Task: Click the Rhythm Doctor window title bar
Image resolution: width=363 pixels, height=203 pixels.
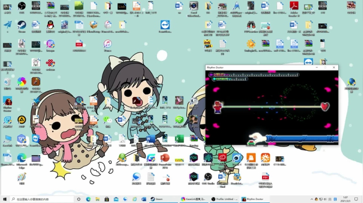Action: (272, 67)
